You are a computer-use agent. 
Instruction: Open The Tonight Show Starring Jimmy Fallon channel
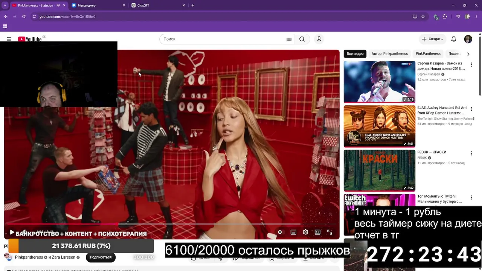pos(444,119)
